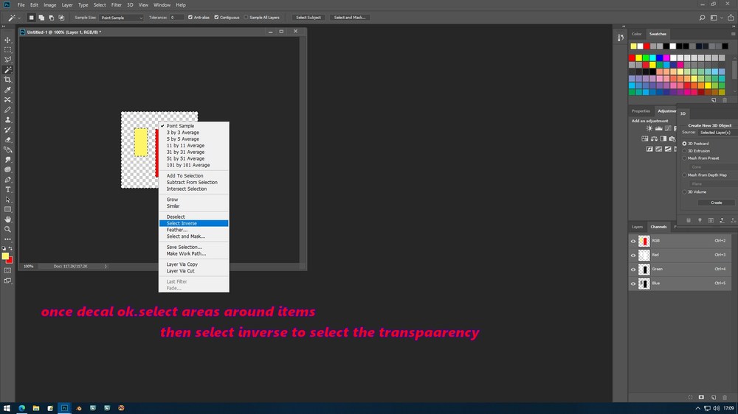Select the Type tool
This screenshot has width=738, height=414.
click(x=7, y=189)
